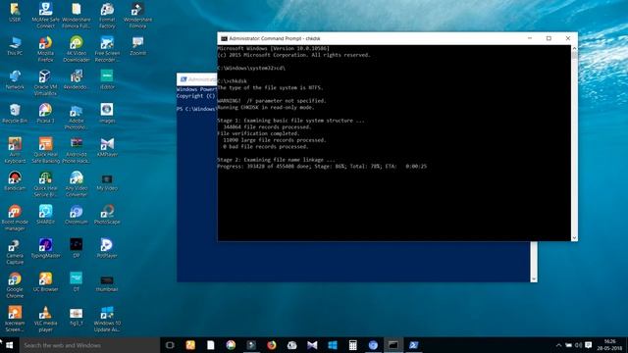628x353 pixels.
Task: Open Picasa 3 desktop shortcut
Action: click(x=46, y=114)
